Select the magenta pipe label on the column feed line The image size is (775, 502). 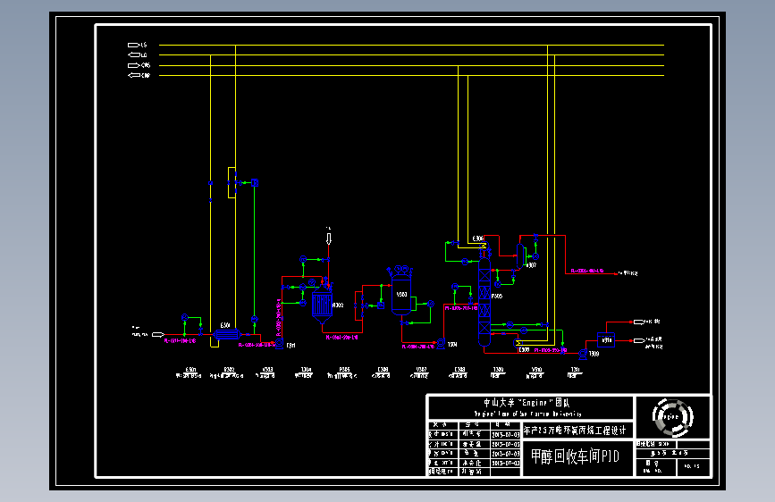(x=461, y=308)
